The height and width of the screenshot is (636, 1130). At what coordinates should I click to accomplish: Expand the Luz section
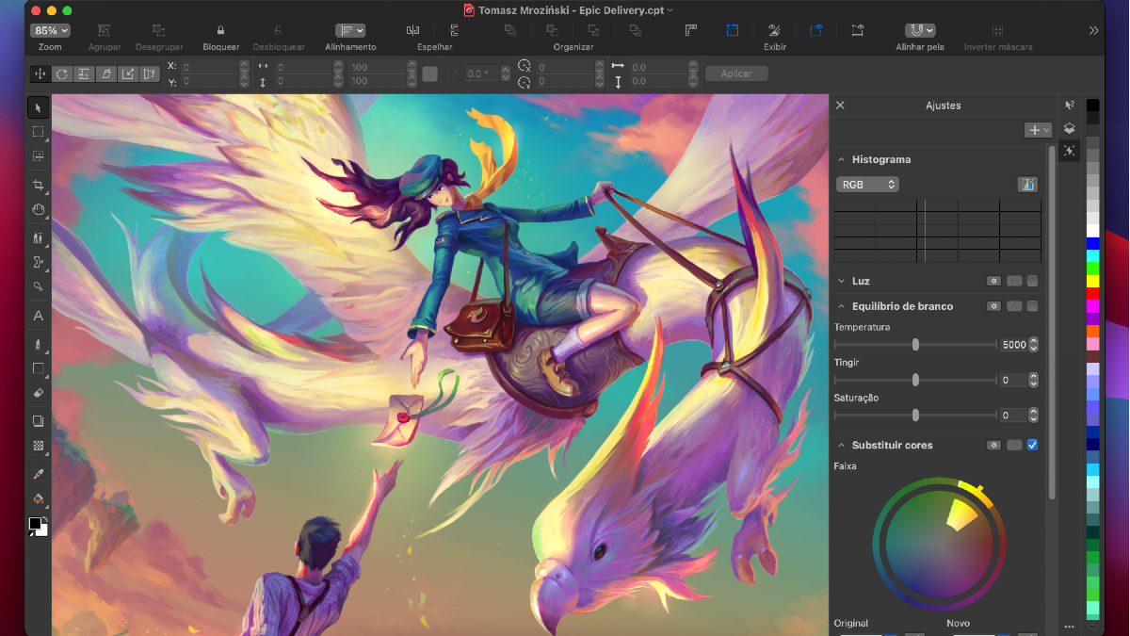[842, 281]
